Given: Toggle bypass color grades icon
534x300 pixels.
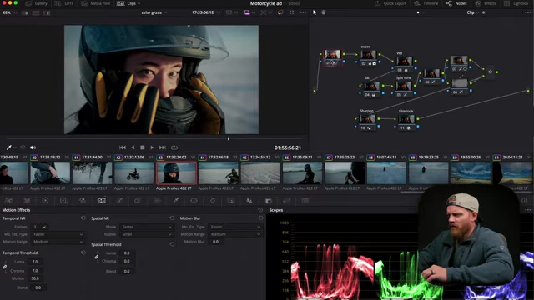Looking at the screenshot, I should pos(280,12).
